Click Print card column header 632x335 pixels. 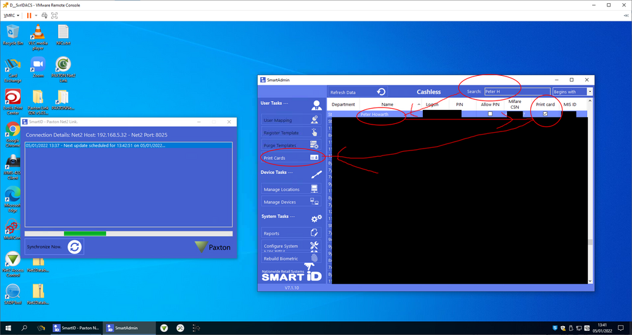(x=545, y=104)
